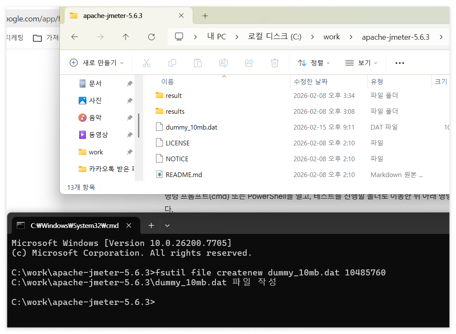Go up one folder level

pyautogui.click(x=126, y=37)
